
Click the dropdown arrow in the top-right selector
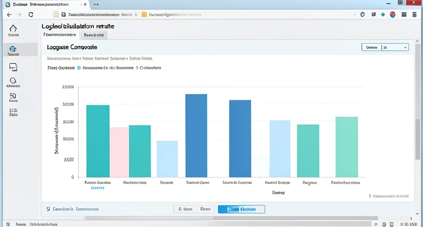coord(405,47)
